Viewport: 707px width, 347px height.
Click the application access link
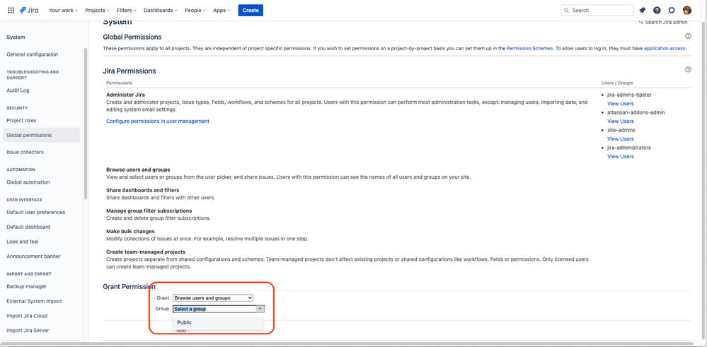point(665,48)
